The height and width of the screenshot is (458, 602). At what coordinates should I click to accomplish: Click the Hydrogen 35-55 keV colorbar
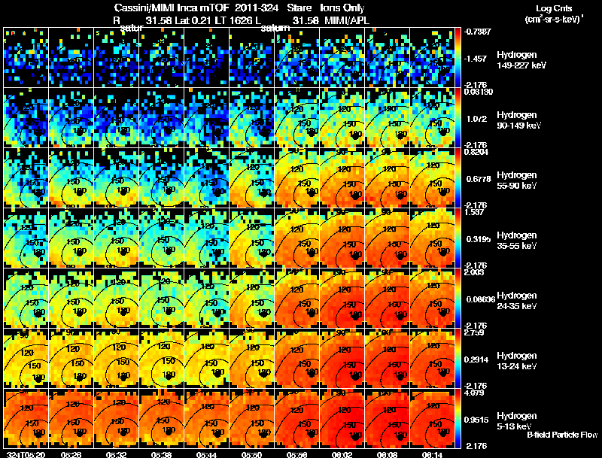click(458, 238)
